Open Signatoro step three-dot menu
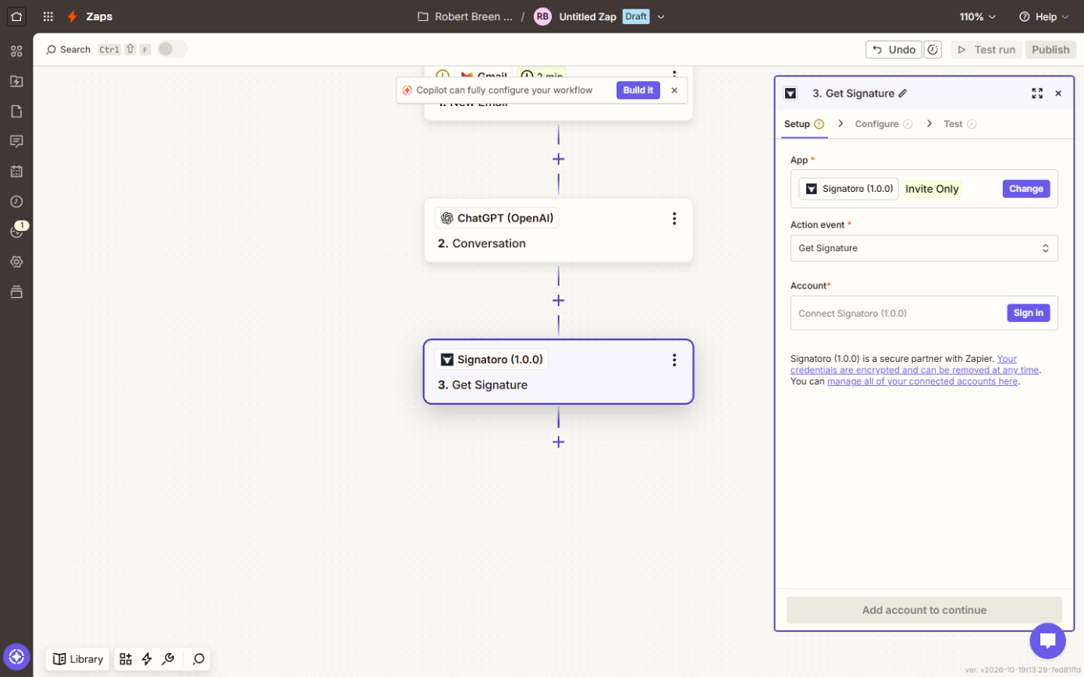The image size is (1084, 677). tap(675, 360)
